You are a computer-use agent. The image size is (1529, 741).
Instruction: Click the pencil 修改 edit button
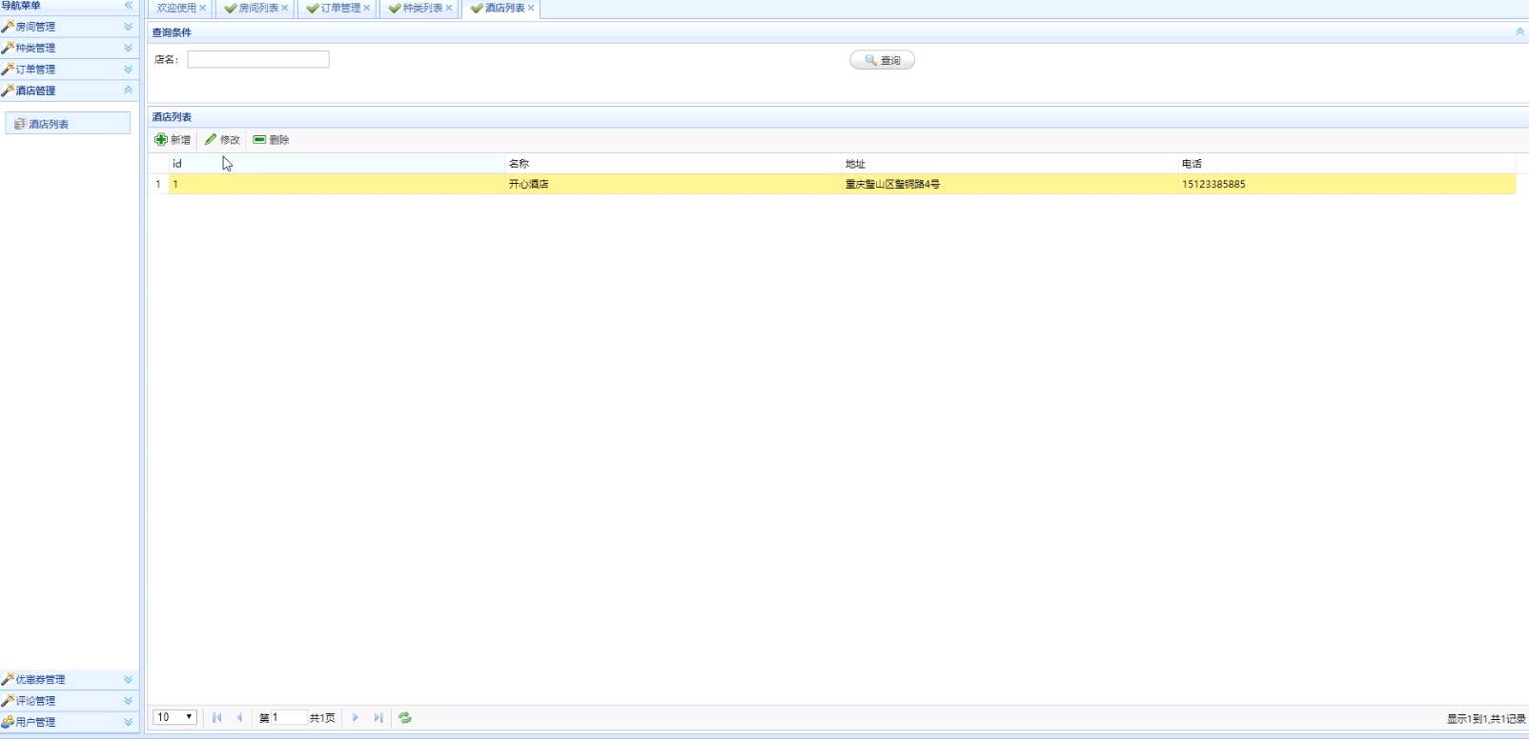click(222, 139)
